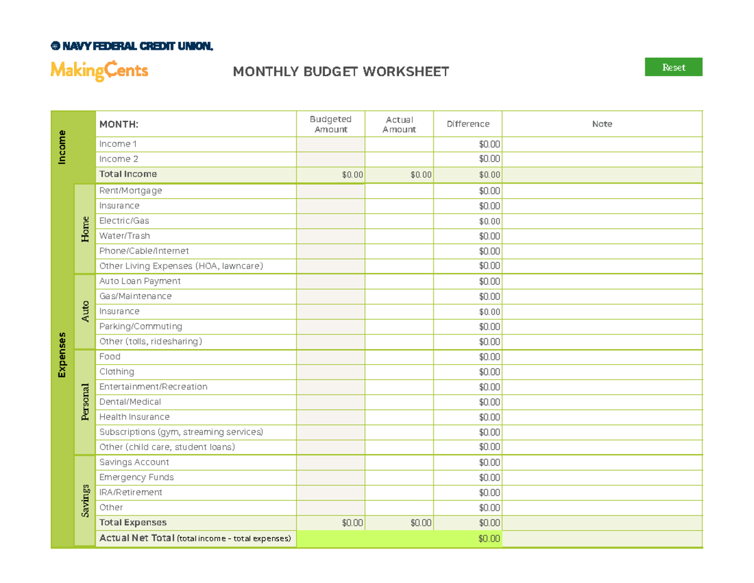Click Actual Amount field for Other tolls ridesharing
754x583 pixels.
point(399,341)
